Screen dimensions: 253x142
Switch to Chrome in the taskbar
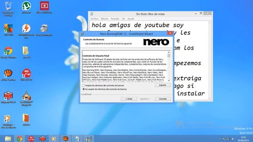(19, 138)
